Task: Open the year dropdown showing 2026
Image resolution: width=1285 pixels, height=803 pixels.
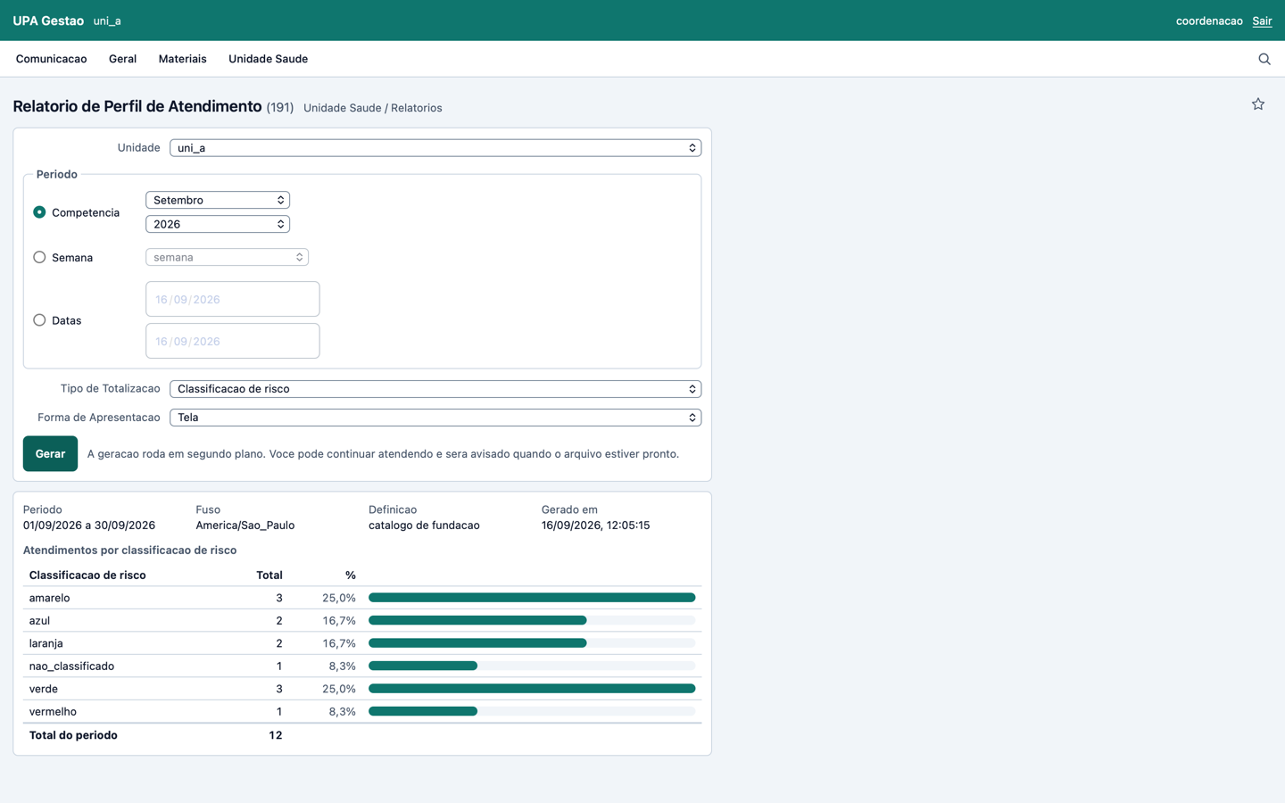Action: (218, 224)
